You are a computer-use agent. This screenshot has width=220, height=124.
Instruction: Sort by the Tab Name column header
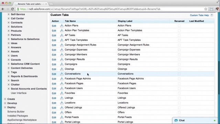(x=70, y=21)
